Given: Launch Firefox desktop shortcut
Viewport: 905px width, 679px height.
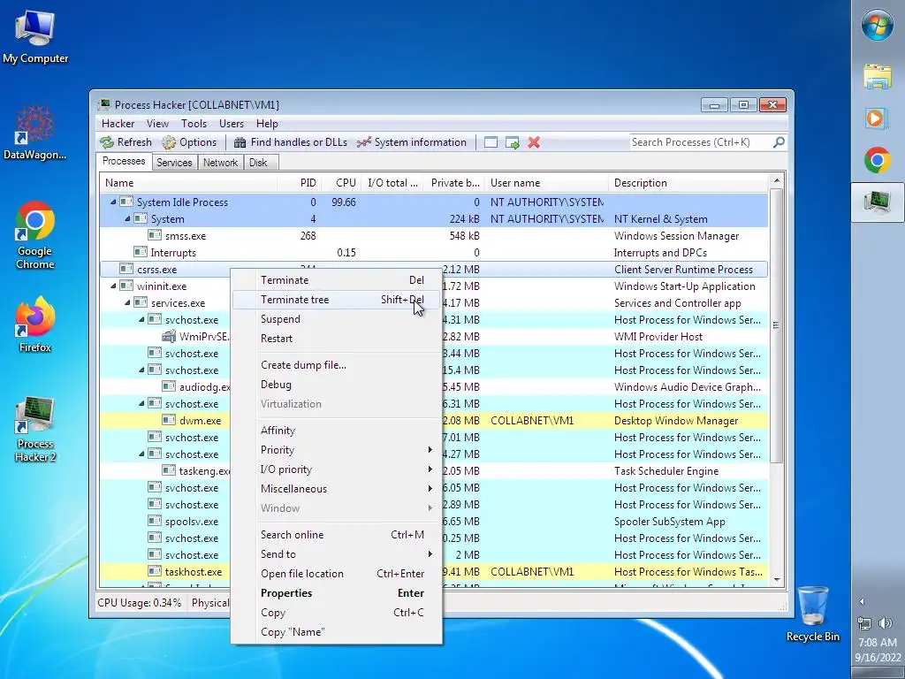Looking at the screenshot, I should (x=35, y=324).
